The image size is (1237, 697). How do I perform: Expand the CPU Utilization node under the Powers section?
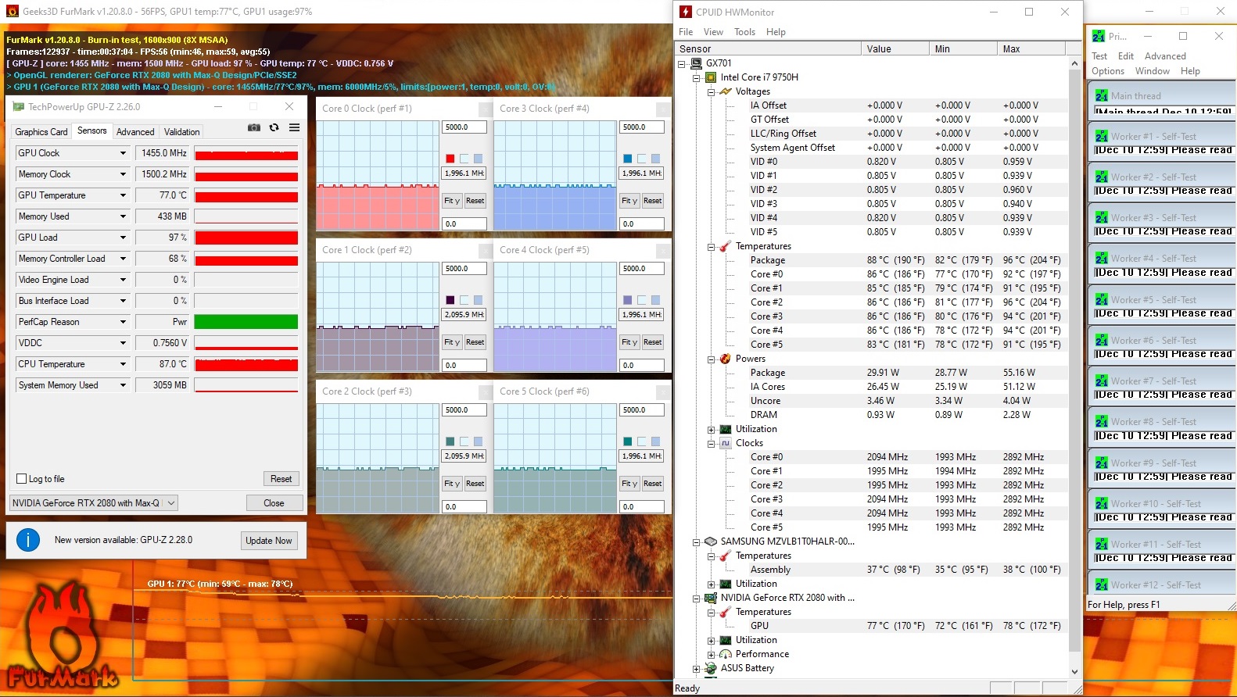(711, 429)
